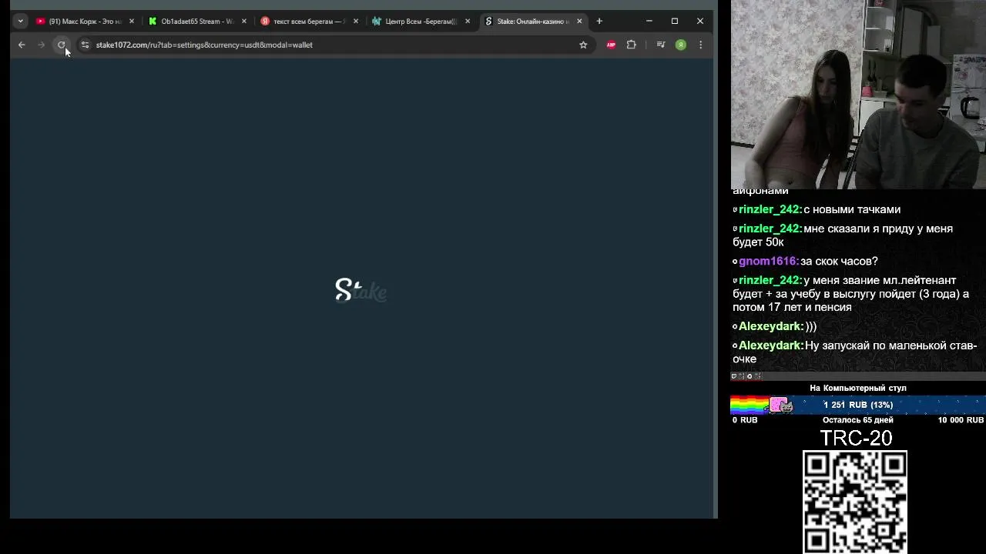Close the Stake Онлайн-казино tab
The height and width of the screenshot is (554, 986).
click(579, 22)
